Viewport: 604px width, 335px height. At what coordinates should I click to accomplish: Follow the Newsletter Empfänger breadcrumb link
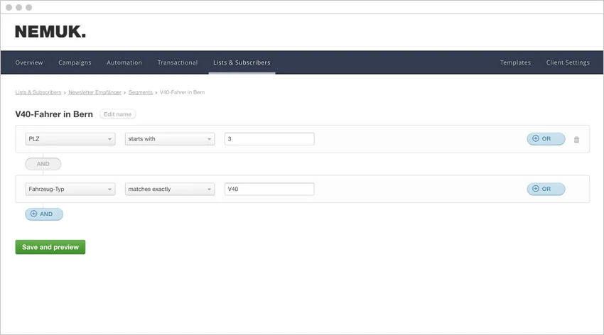[95, 92]
